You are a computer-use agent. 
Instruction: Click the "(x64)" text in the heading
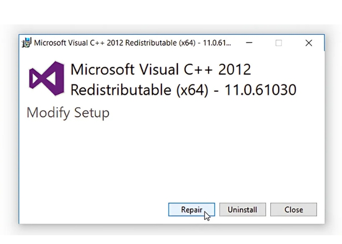pos(191,90)
